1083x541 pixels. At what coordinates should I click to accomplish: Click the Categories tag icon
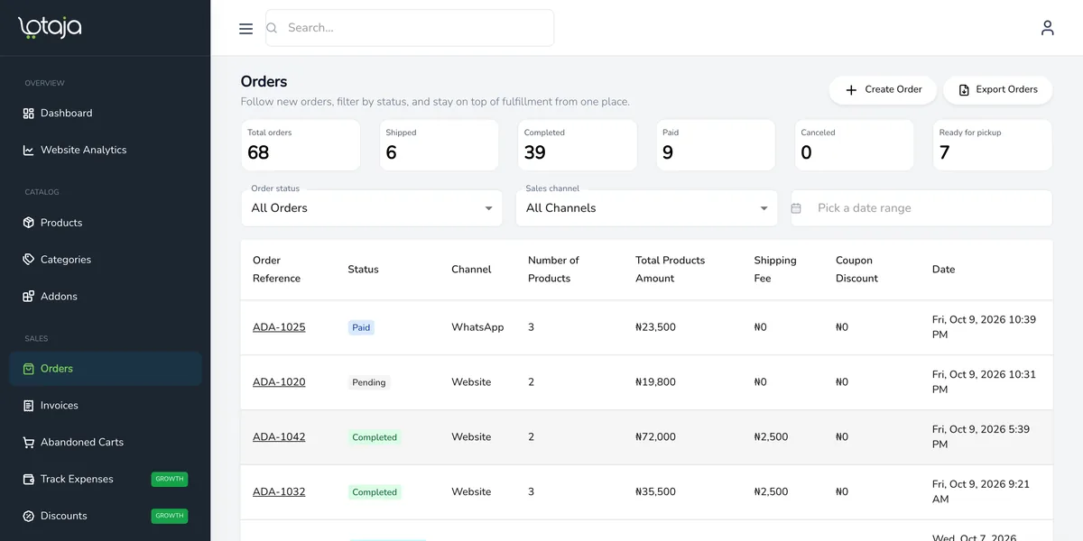[29, 260]
